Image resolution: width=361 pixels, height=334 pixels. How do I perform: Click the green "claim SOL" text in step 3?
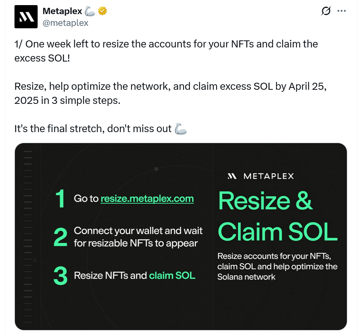coord(172,276)
